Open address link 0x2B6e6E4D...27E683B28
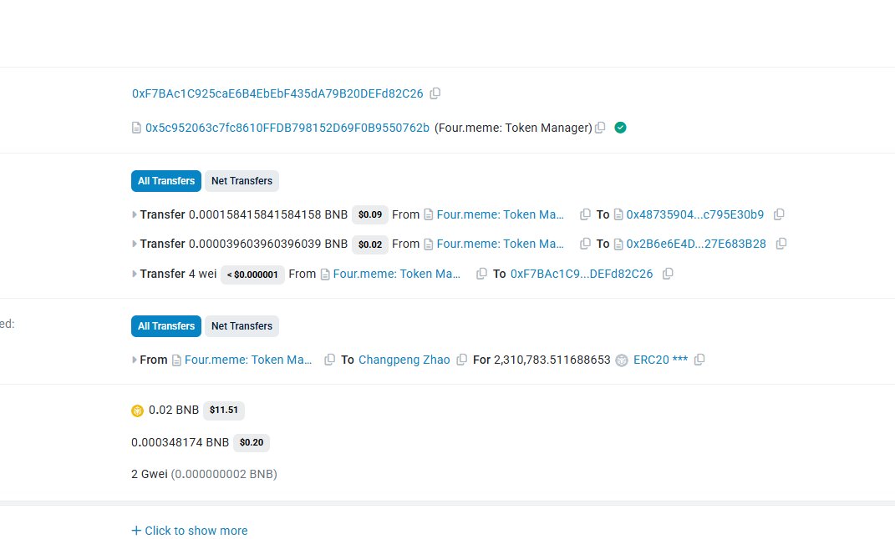895x539 pixels. [696, 244]
